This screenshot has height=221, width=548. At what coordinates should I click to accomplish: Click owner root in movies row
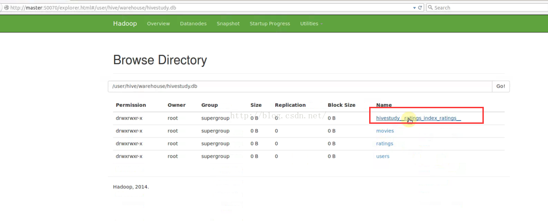172,131
